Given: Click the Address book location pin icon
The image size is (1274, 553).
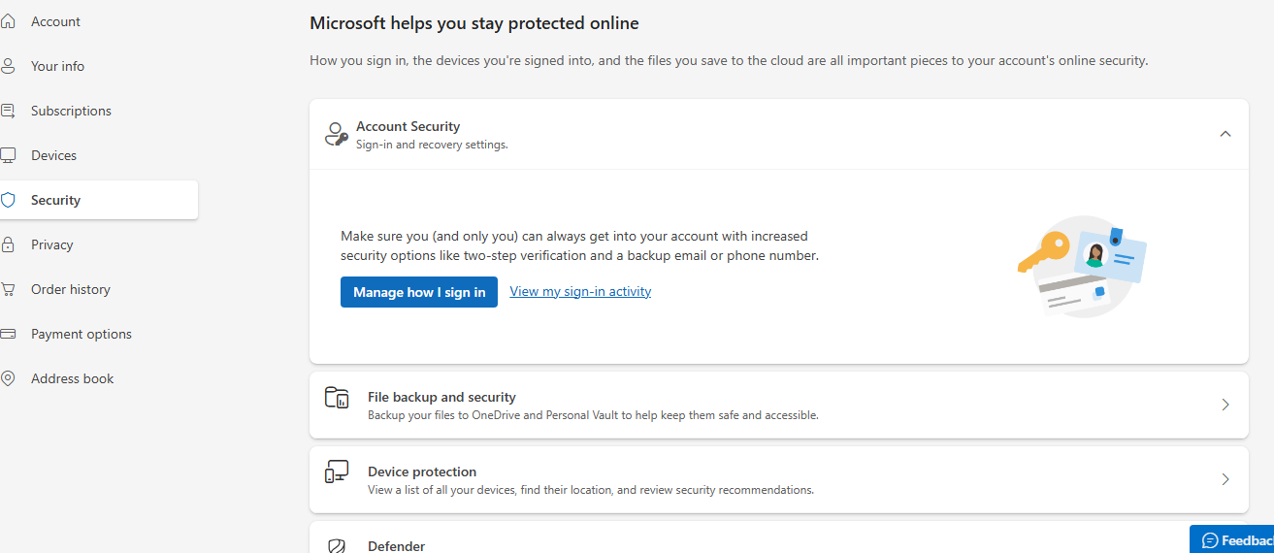Looking at the screenshot, I should [x=8, y=378].
